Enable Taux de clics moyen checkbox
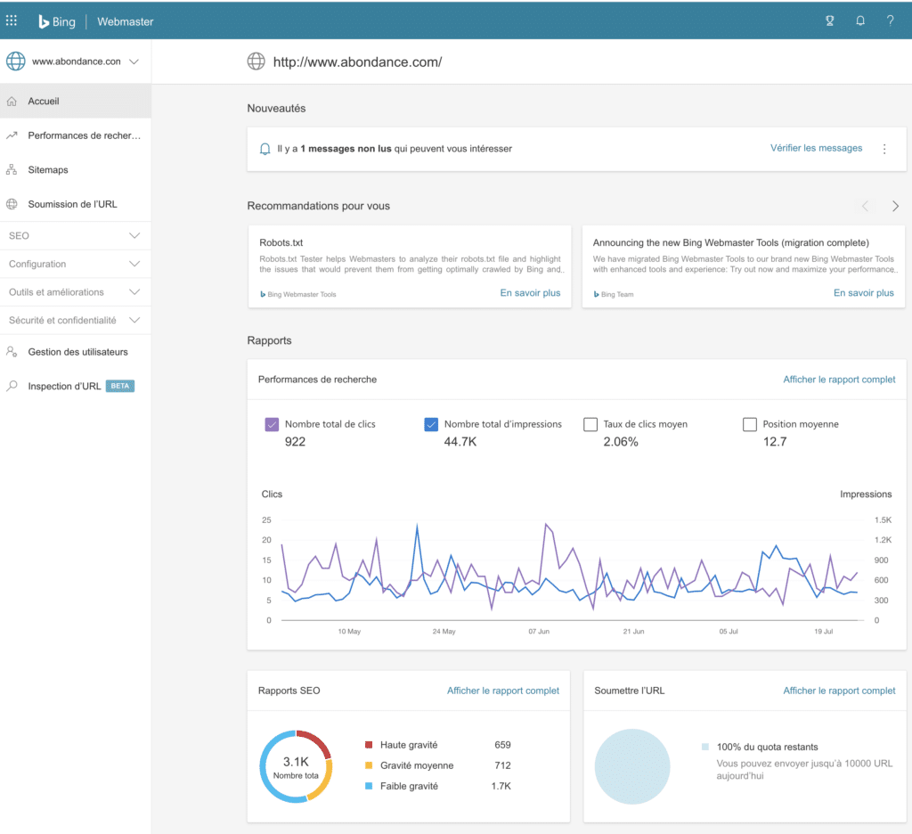This screenshot has width=912, height=834. click(590, 425)
